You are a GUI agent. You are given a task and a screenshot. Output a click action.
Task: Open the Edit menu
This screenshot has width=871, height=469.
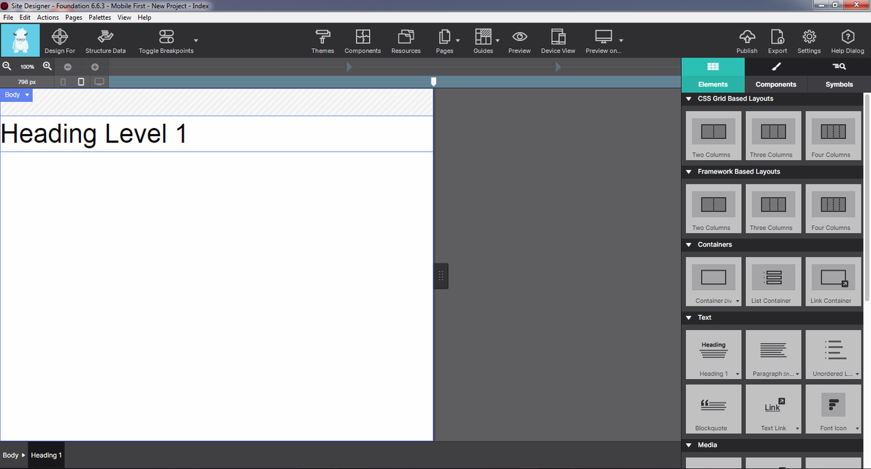click(25, 18)
